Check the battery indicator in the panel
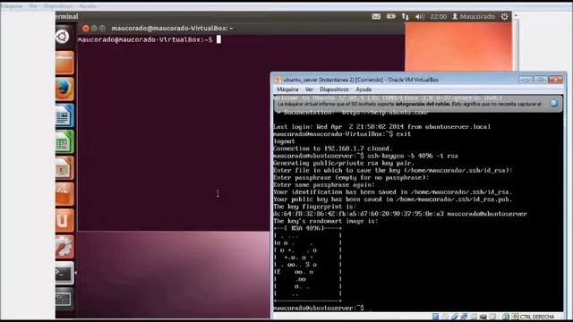Viewport: 573px width, 322px height. (x=390, y=16)
